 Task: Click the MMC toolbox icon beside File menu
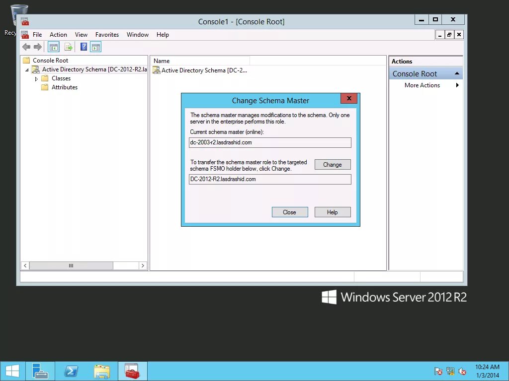tap(25, 35)
